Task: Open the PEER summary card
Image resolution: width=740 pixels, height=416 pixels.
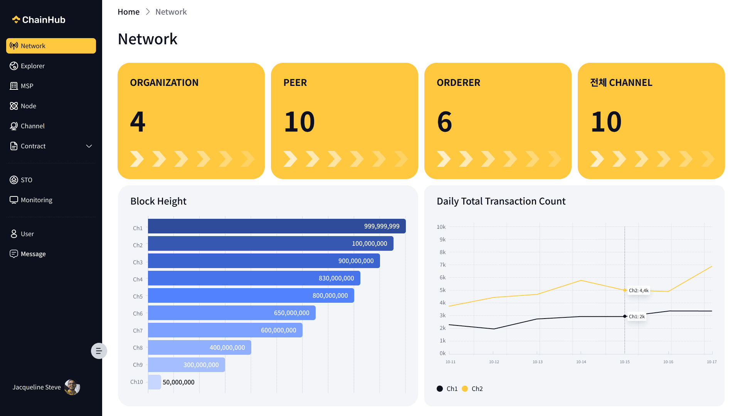Action: click(345, 121)
